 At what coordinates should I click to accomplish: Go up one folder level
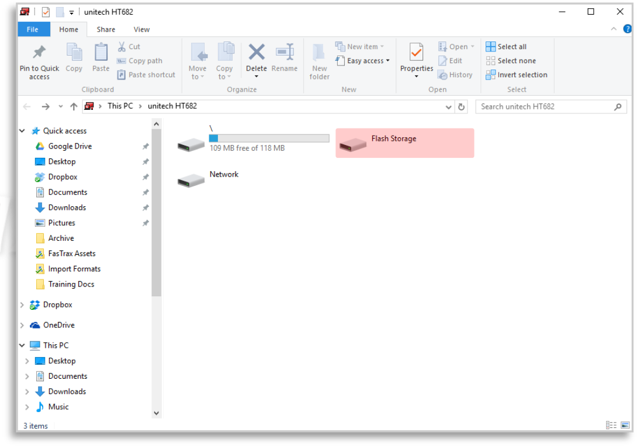(74, 106)
